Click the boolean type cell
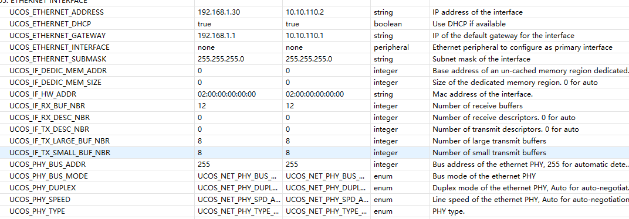Screen dimensions: 629x219 point(387,24)
